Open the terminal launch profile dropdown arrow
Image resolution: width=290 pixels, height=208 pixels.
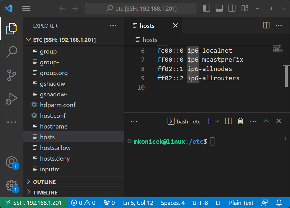point(216,121)
